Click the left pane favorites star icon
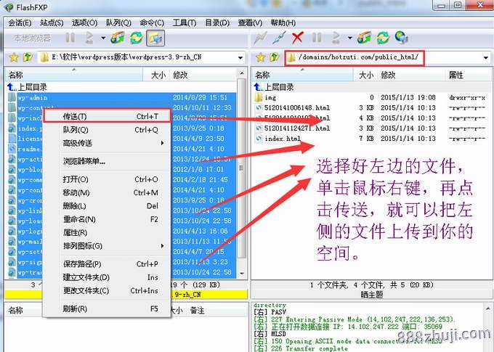This screenshot has height=352, width=494. pos(14,57)
